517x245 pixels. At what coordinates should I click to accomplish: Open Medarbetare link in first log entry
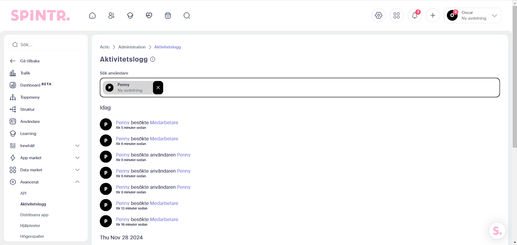[164, 122]
